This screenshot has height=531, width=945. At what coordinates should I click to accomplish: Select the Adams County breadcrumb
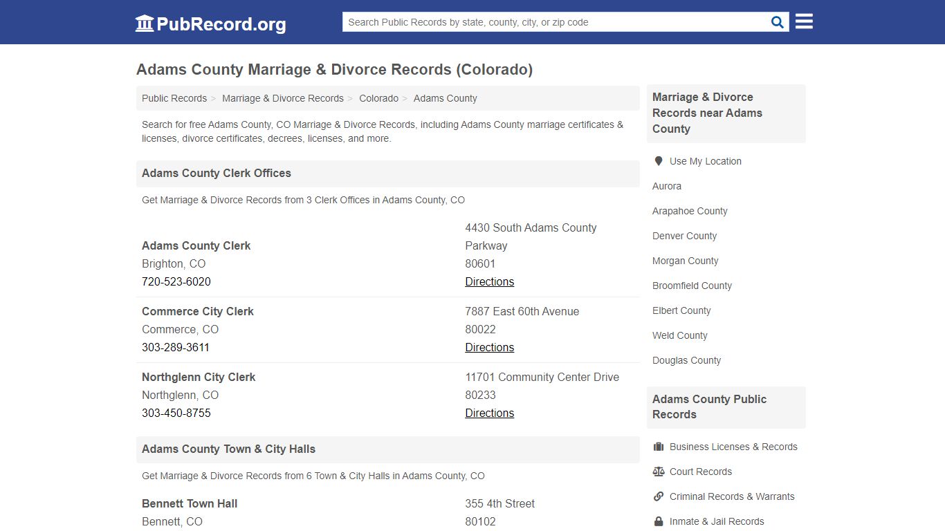point(446,98)
